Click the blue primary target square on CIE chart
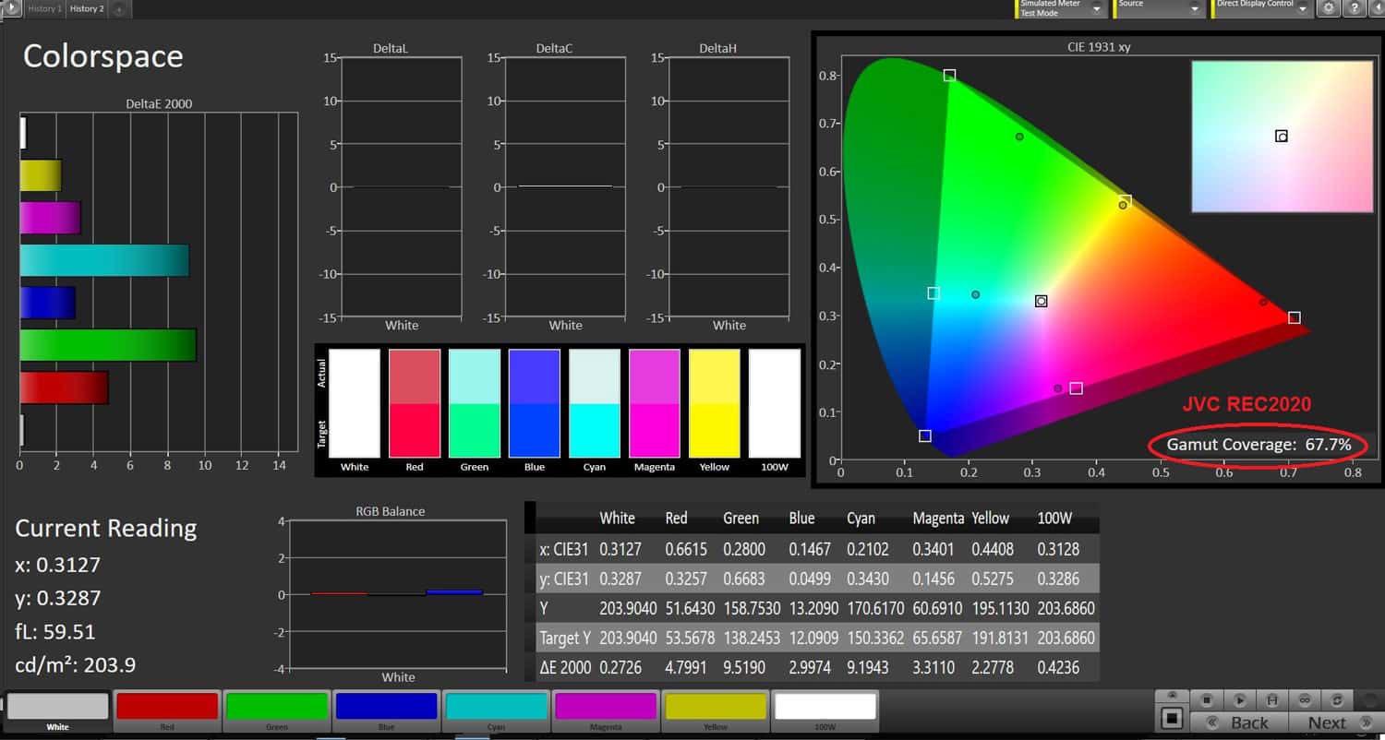This screenshot has width=1385, height=740. [x=925, y=436]
